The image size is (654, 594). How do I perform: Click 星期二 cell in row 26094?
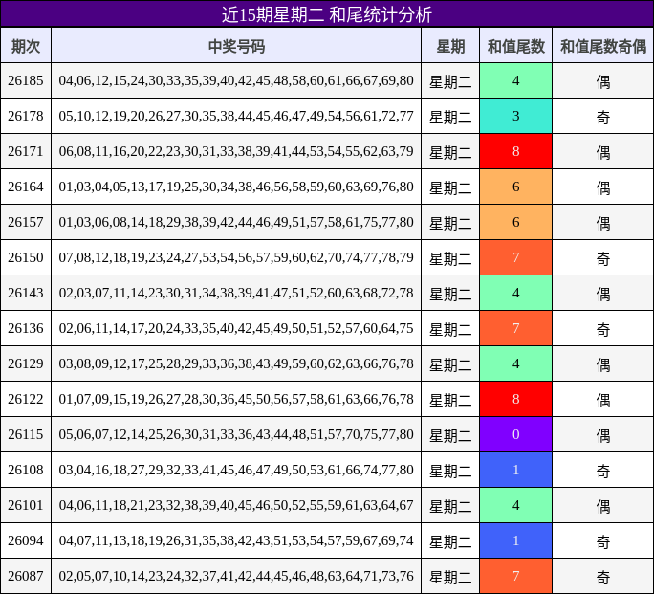click(x=450, y=540)
